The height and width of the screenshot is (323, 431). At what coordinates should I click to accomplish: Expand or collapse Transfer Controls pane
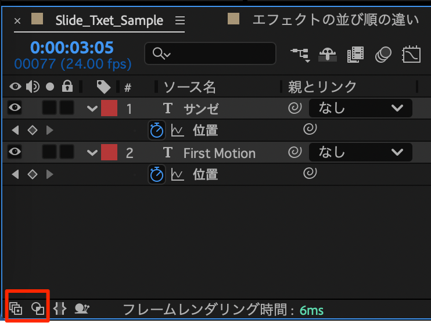click(38, 308)
